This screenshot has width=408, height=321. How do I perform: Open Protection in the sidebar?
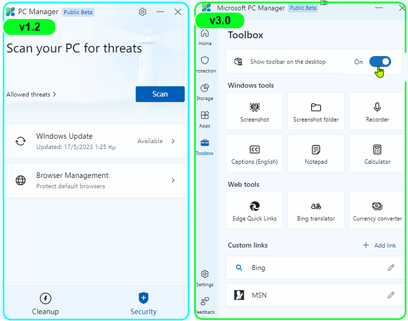205,65
